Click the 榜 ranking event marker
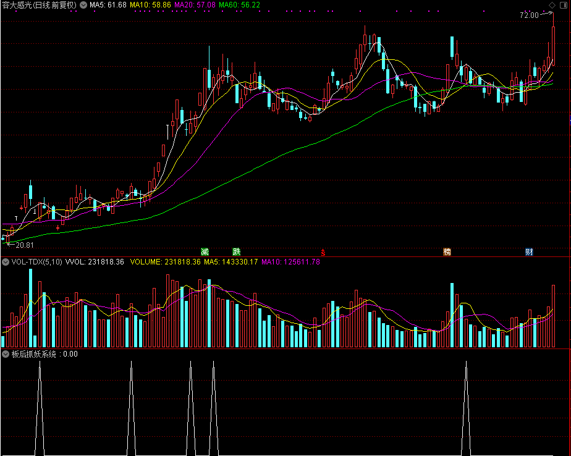571x456 pixels. click(x=447, y=251)
